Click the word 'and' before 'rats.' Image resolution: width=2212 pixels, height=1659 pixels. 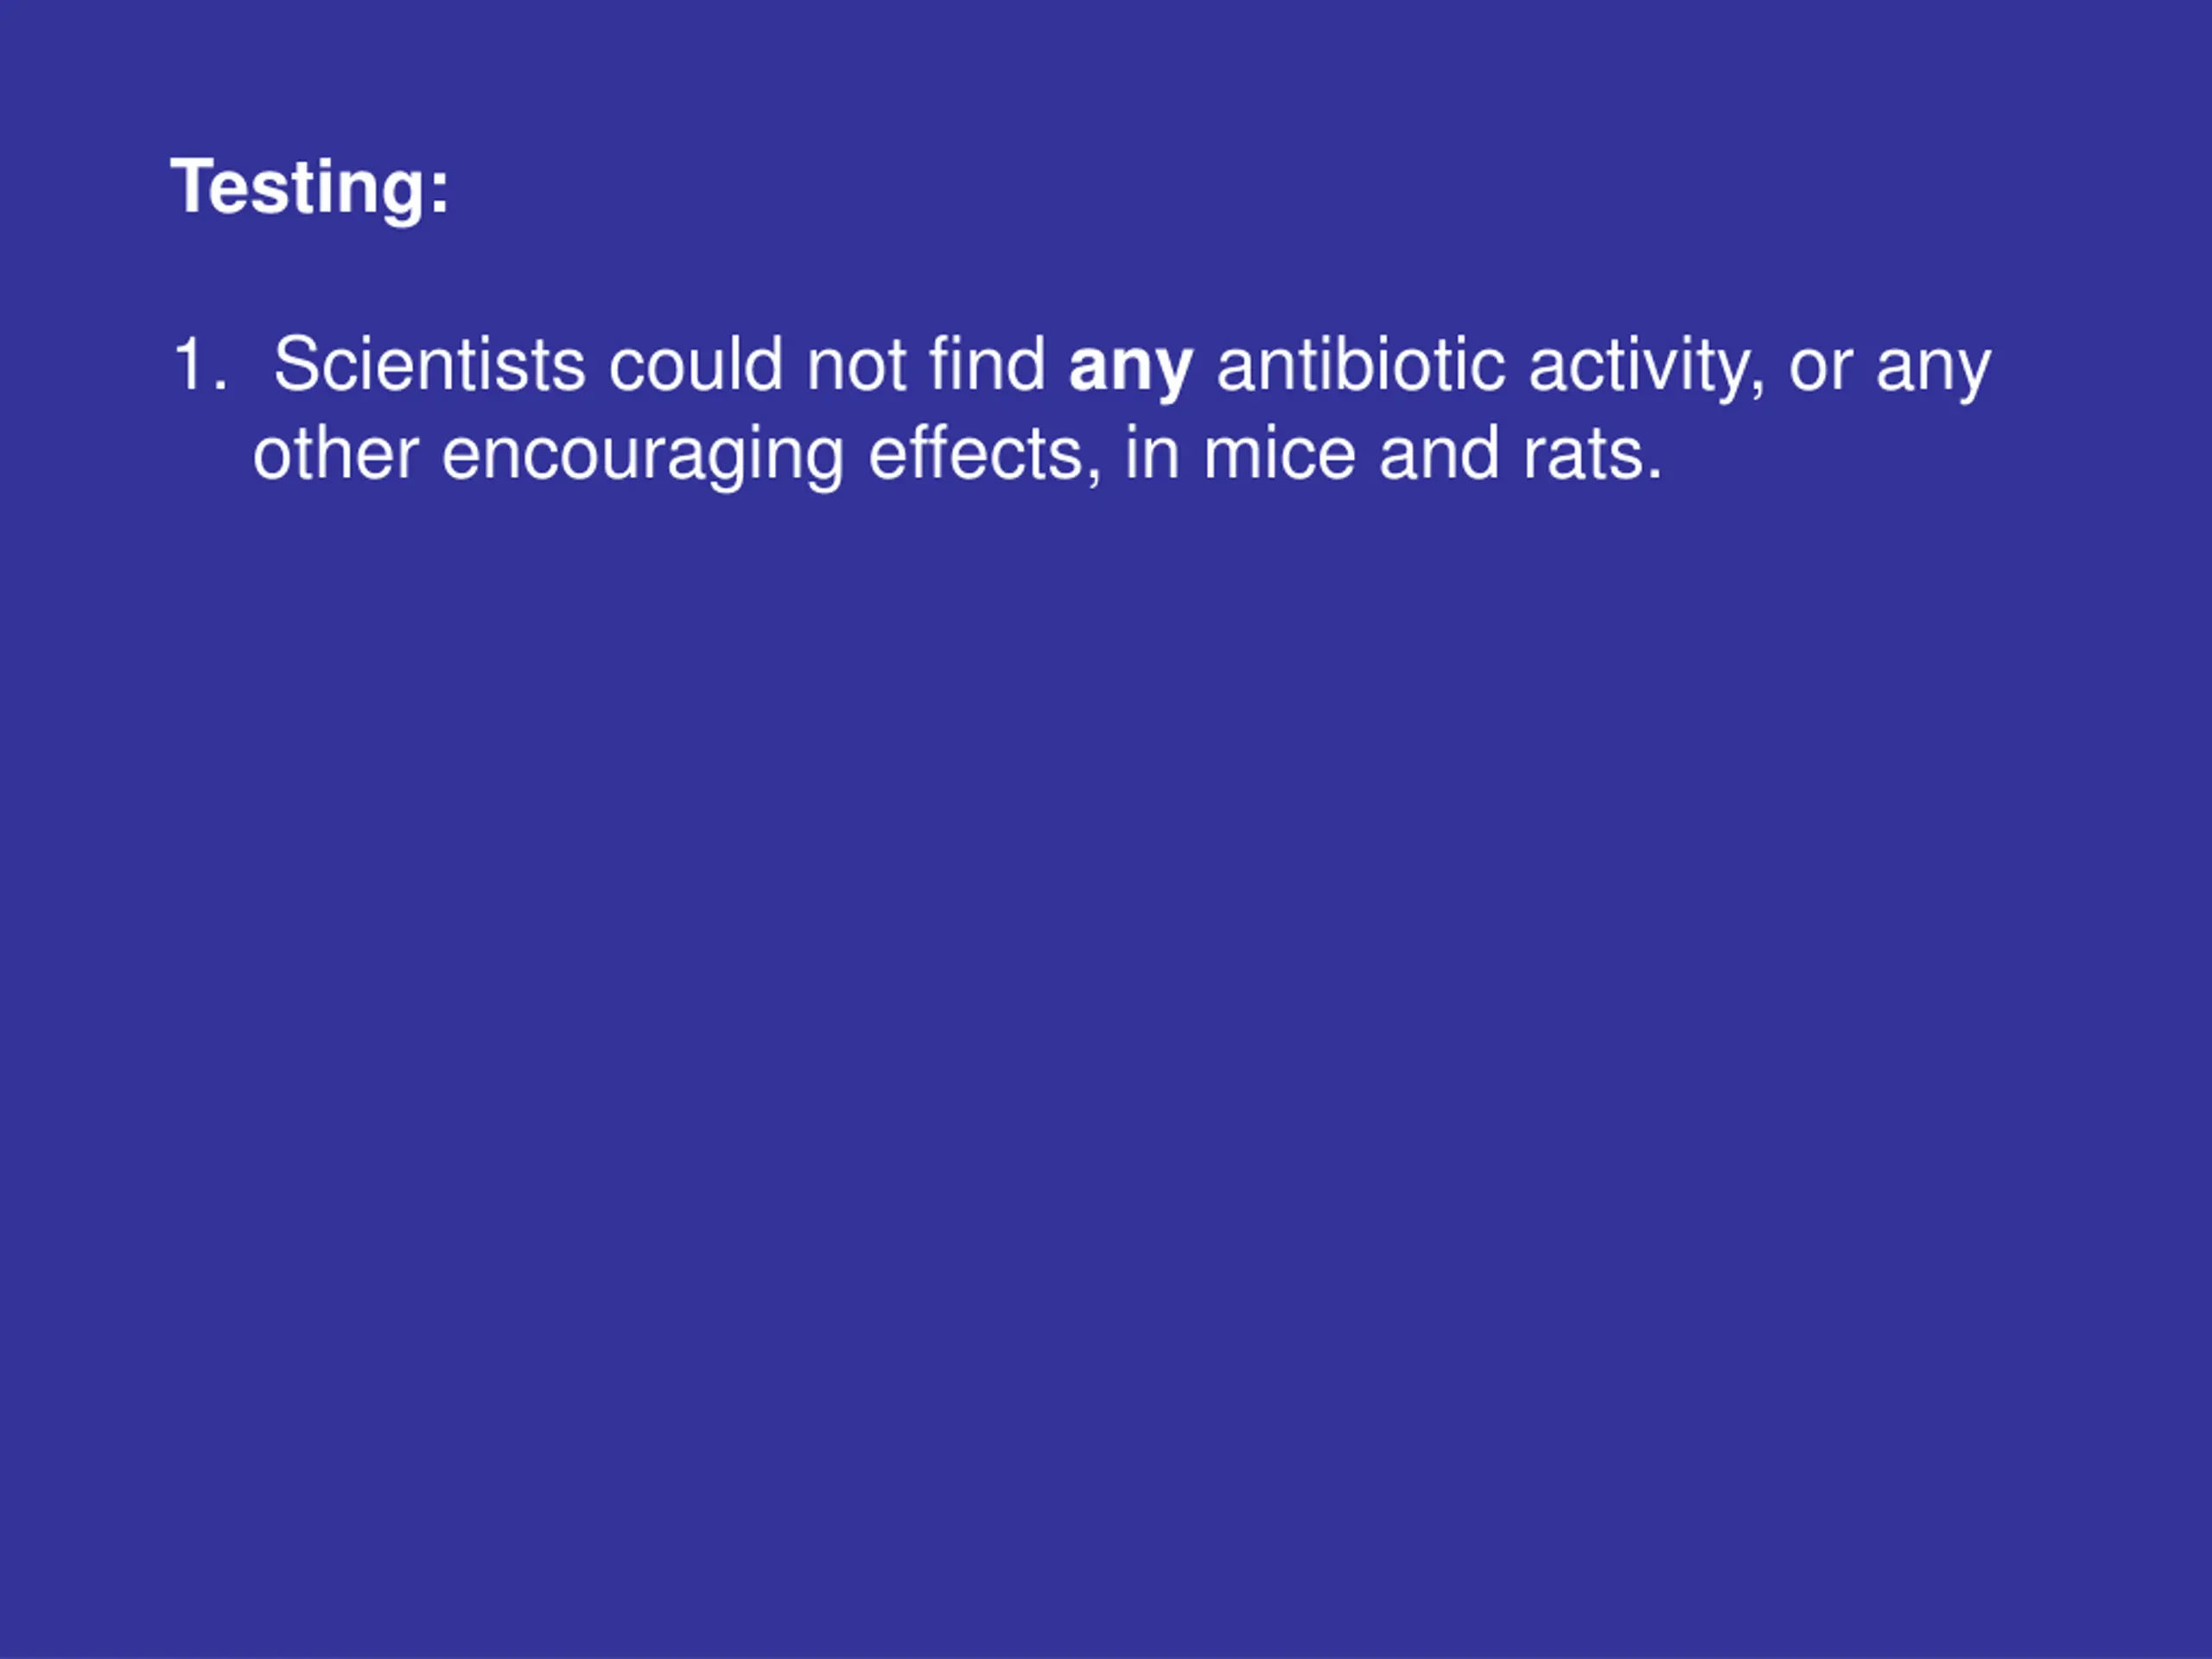point(1439,454)
